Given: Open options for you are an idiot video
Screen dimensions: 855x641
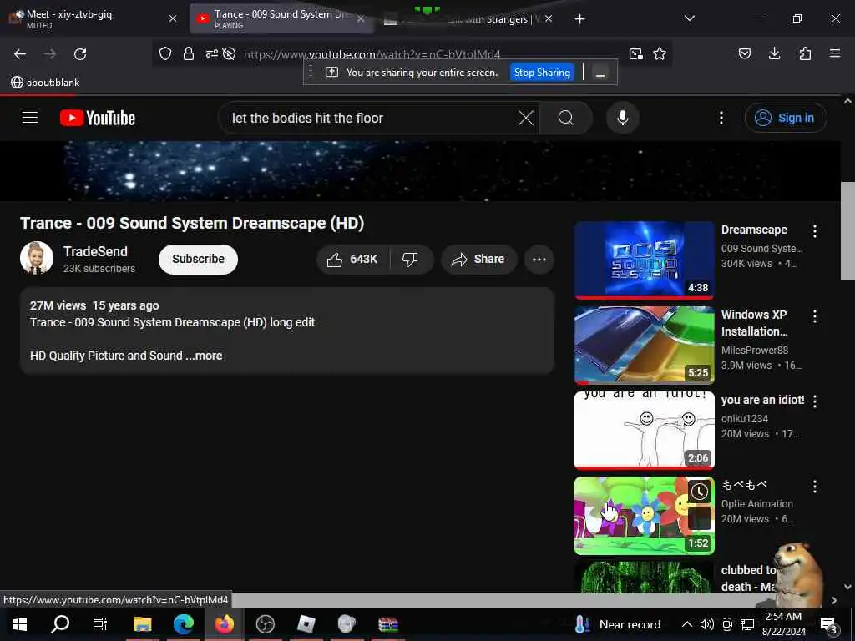Looking at the screenshot, I should coord(815,401).
